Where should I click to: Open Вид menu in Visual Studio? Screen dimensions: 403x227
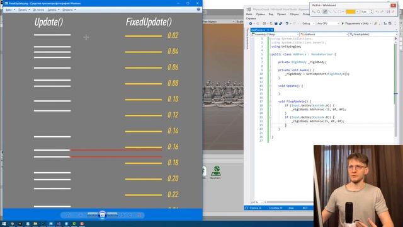pos(271,14)
